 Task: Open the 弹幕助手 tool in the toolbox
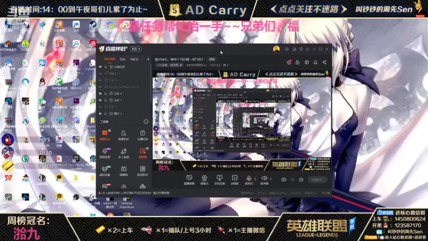coord(104,135)
